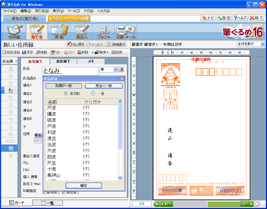Click the 漢 kanji conversion button
The image size is (267, 209).
(x=122, y=70)
